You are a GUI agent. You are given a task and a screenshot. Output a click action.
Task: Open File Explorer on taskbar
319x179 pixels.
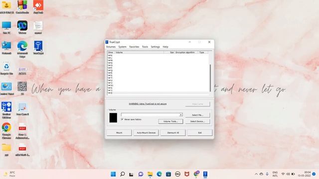click(x=150, y=174)
